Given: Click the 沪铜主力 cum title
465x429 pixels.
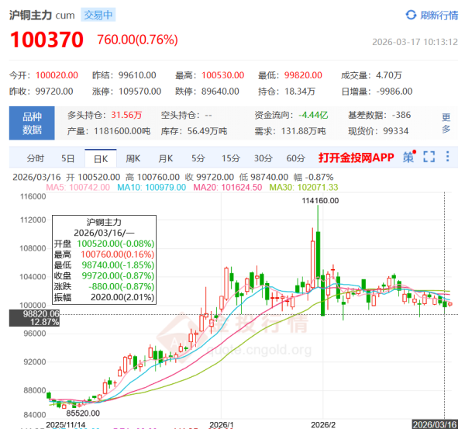Looking at the screenshot, I should pos(42,16).
